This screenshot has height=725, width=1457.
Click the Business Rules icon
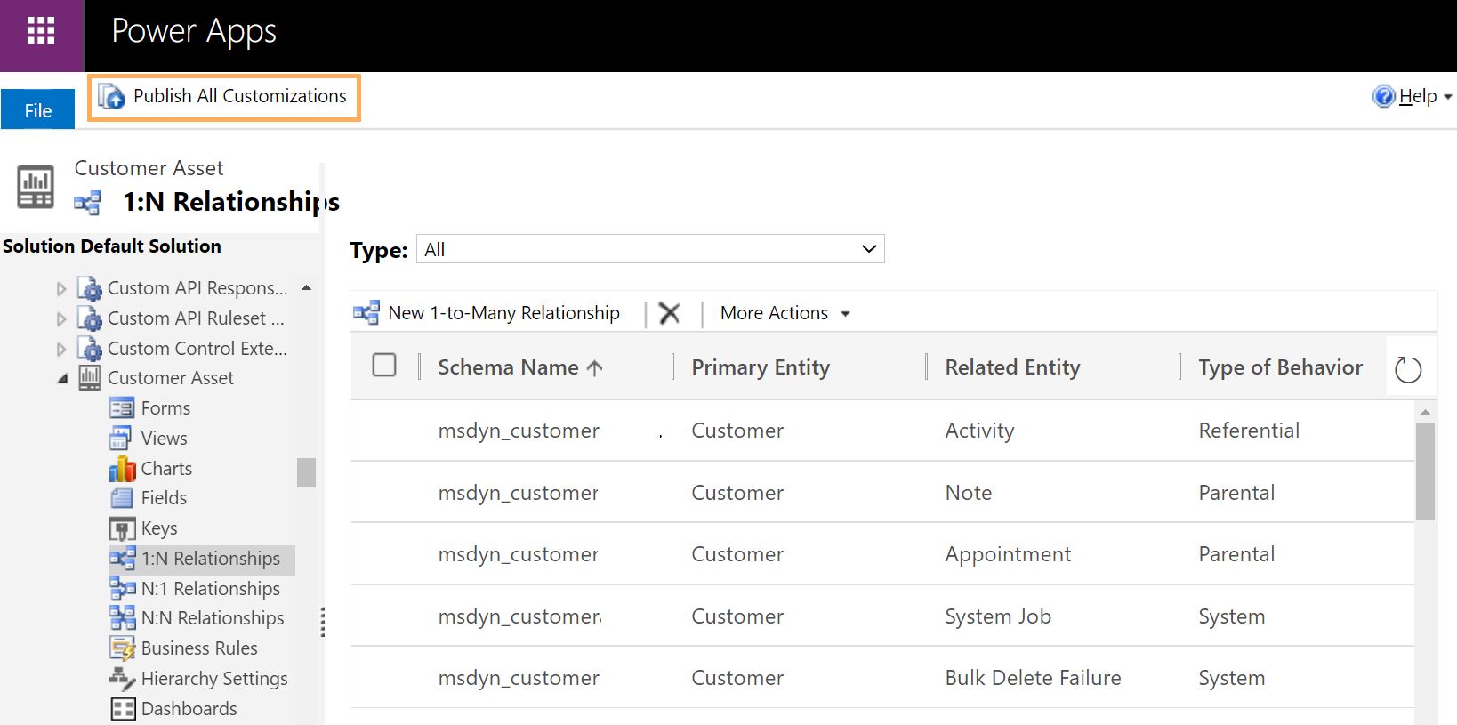click(123, 648)
